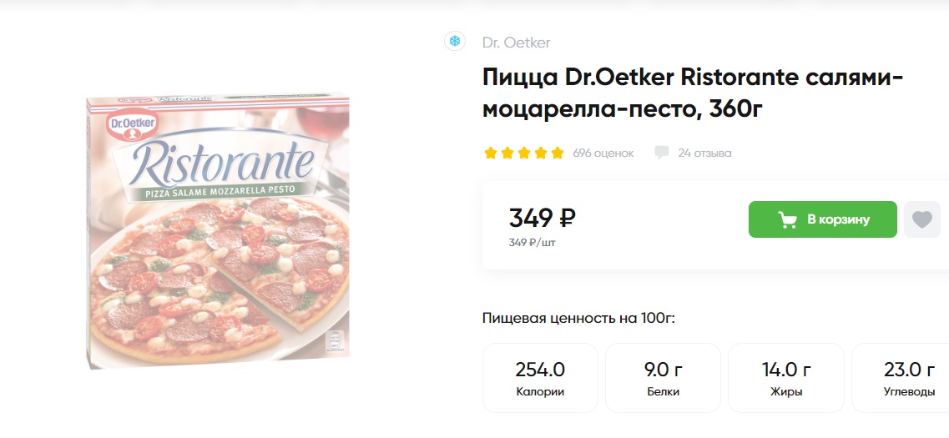
Task: Click the fifth yellow rating star
Action: [557, 153]
